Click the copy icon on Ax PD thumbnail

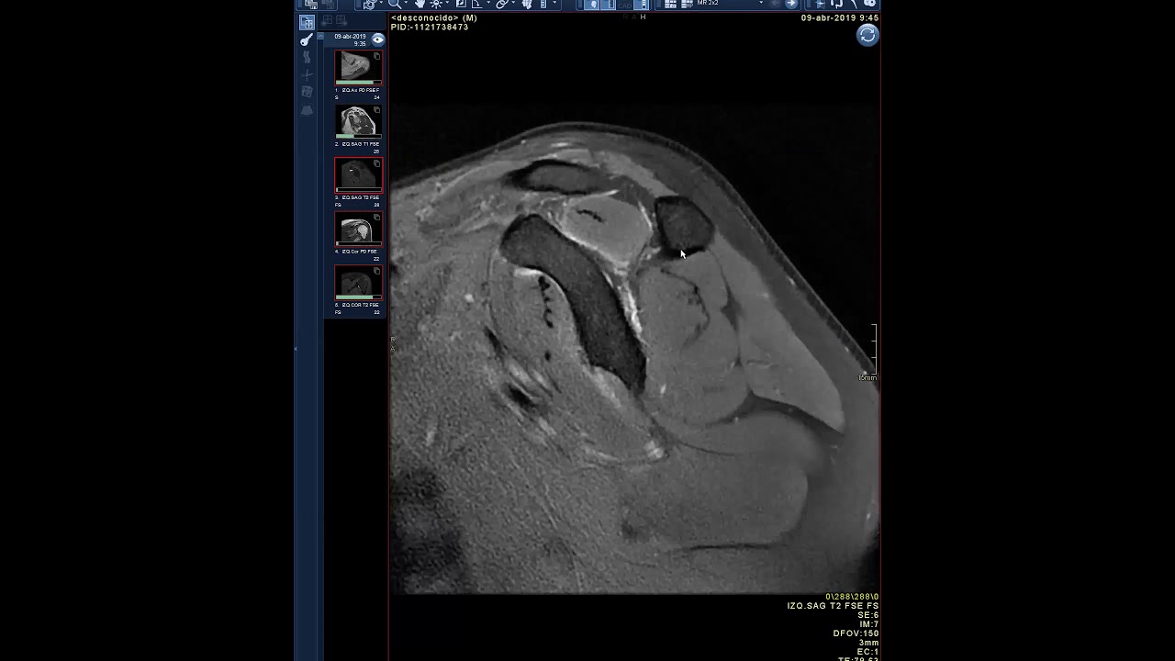pos(376,57)
